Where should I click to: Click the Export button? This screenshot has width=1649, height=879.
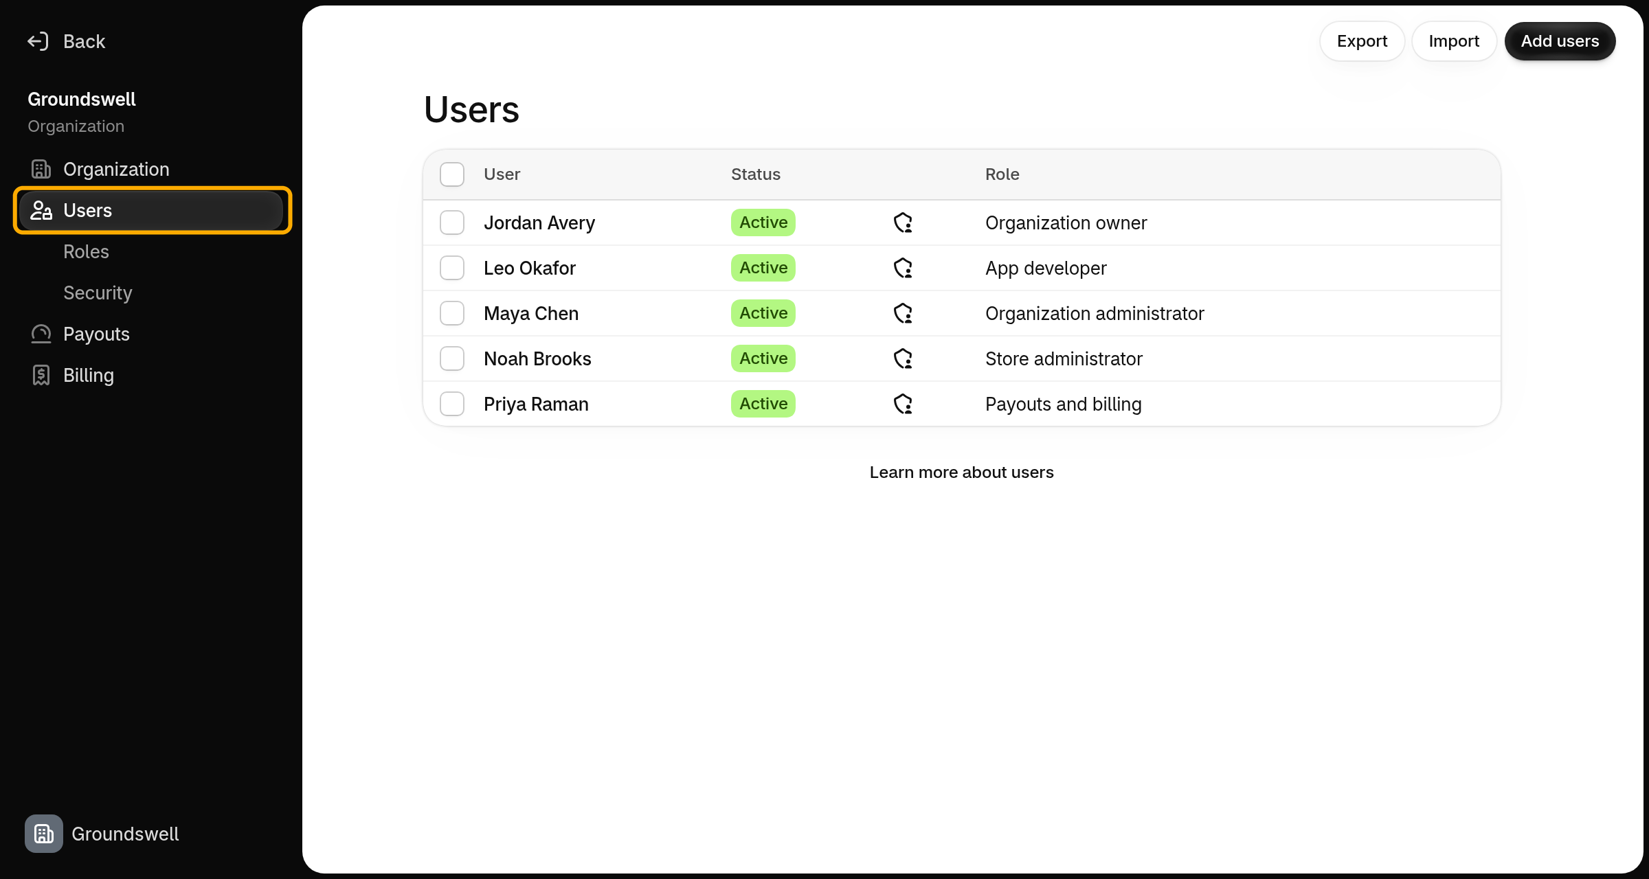[x=1362, y=41]
